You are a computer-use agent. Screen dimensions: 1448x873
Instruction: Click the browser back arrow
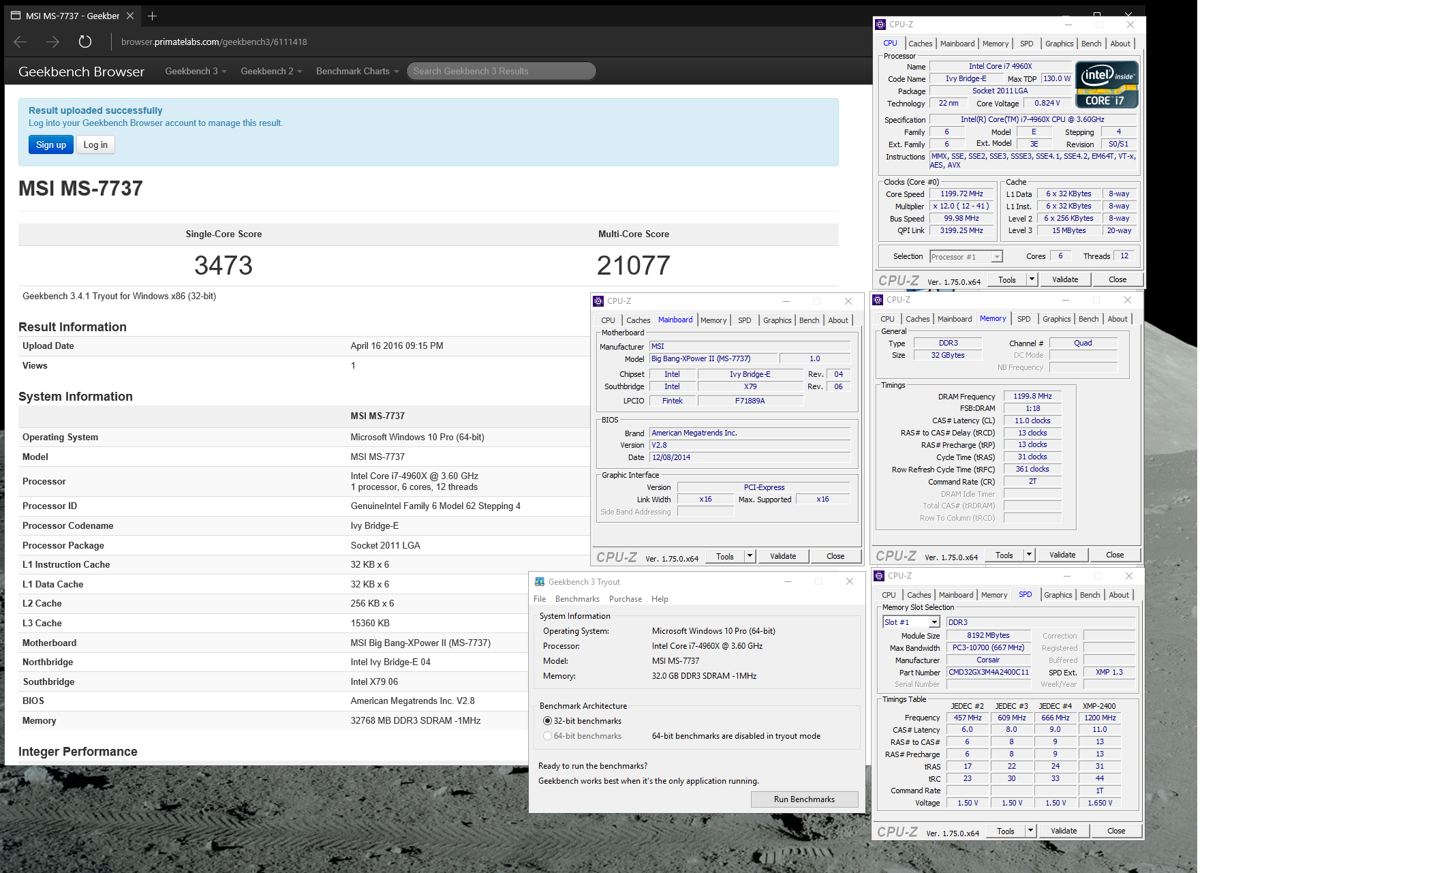tap(20, 42)
